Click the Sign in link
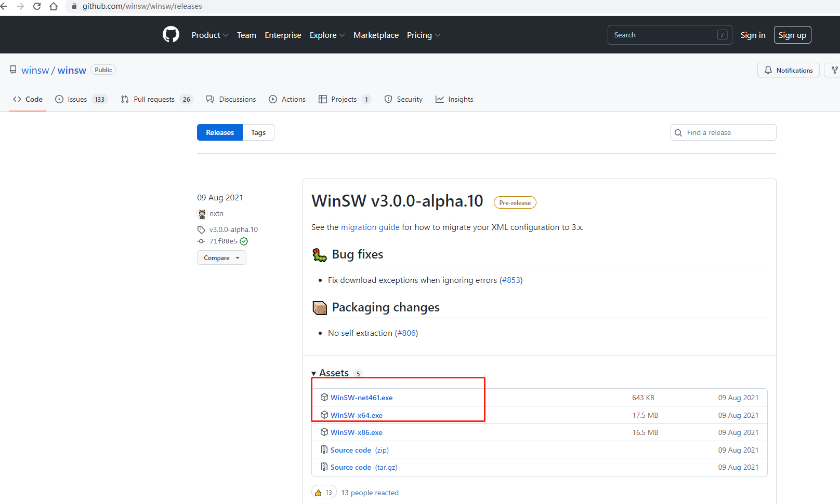 [x=753, y=35]
